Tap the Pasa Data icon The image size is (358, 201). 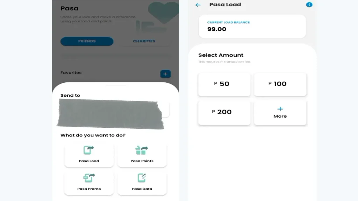142,178
